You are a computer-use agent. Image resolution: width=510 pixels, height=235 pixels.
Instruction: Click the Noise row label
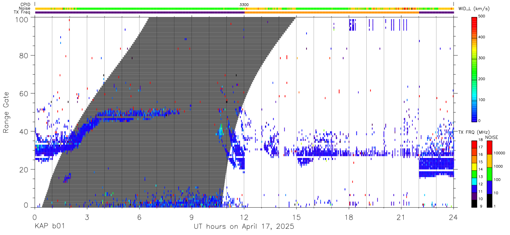[25, 8]
